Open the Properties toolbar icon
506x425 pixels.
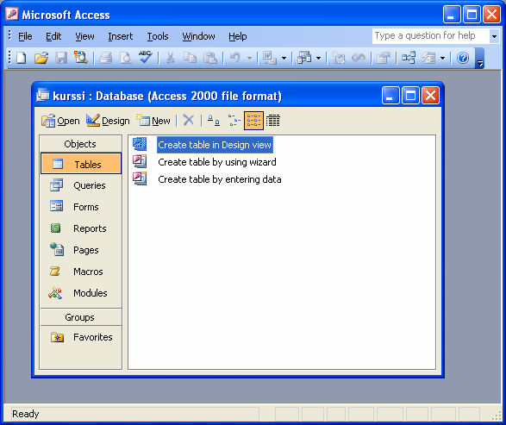tap(384, 58)
